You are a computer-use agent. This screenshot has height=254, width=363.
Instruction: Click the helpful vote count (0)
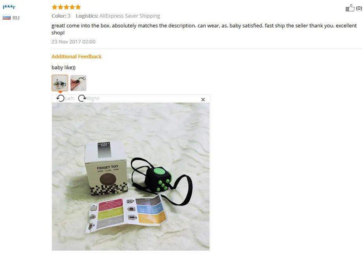(x=359, y=8)
